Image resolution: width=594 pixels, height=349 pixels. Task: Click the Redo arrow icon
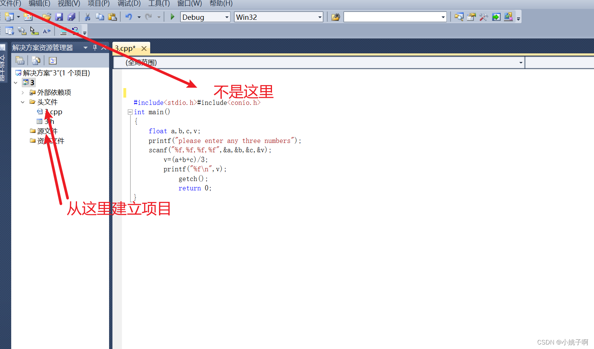tap(149, 17)
